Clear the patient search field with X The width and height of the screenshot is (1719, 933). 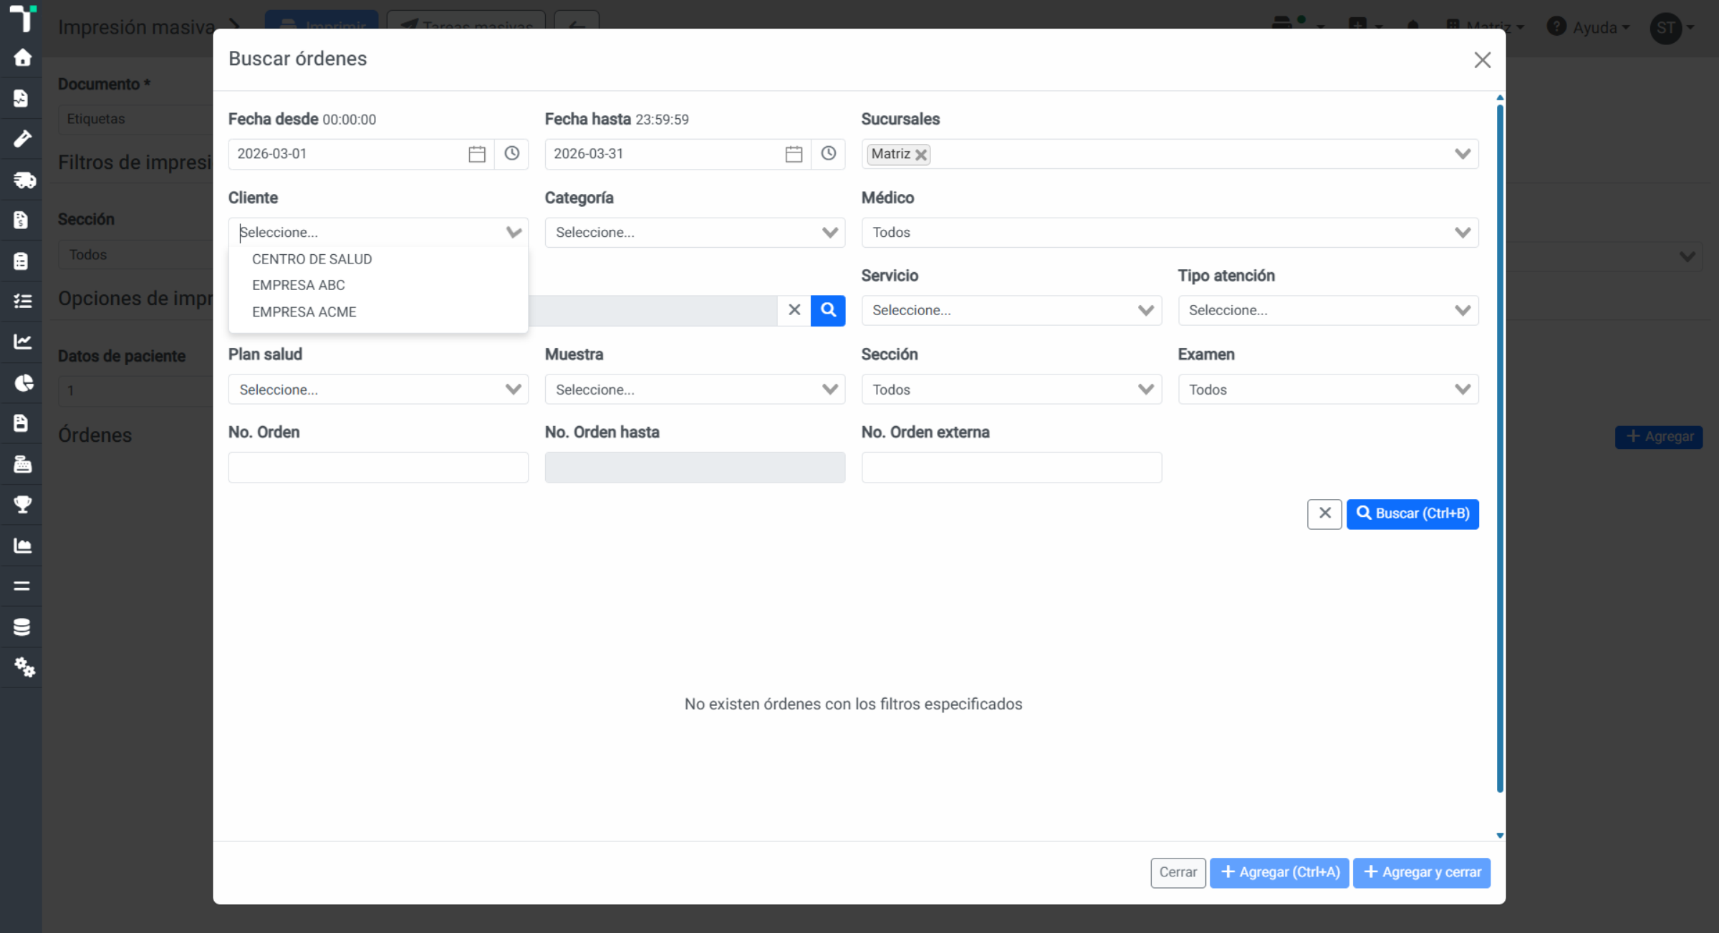[x=794, y=310]
